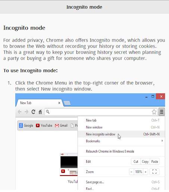Click the Cut button
Viewport: 169px width, 192px height.
point(136,162)
